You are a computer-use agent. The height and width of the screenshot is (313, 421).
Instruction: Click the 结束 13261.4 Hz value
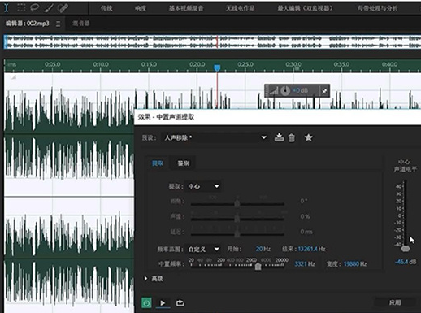tap(311, 249)
